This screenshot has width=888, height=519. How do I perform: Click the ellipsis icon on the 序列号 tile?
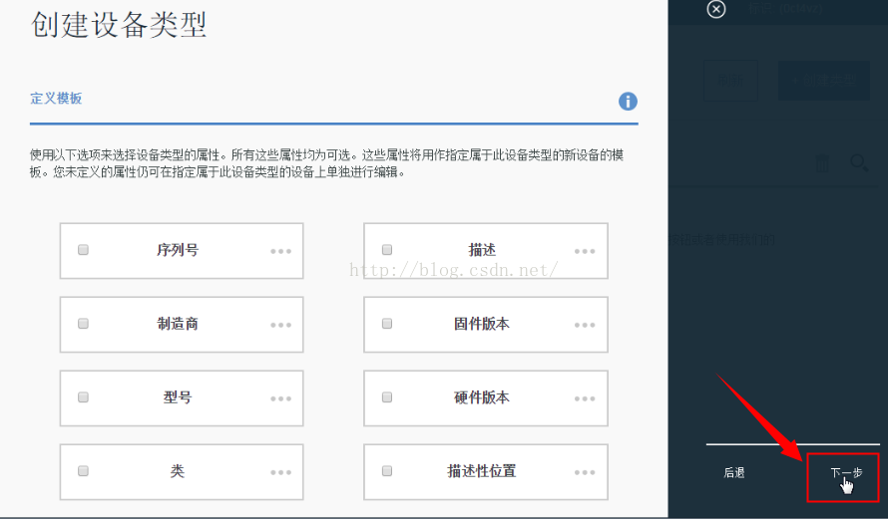(x=280, y=251)
